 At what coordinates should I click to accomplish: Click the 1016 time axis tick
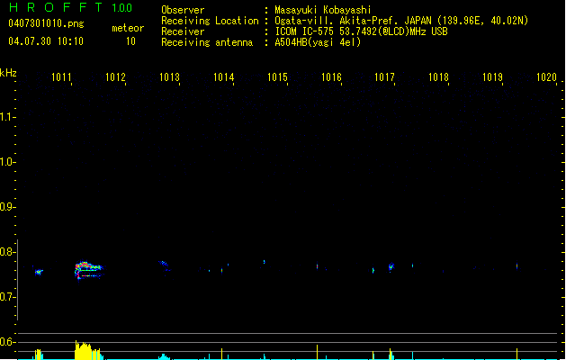(331, 77)
